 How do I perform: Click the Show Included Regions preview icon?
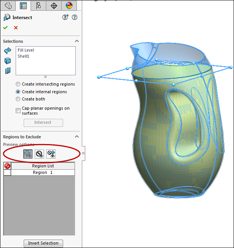(x=28, y=154)
